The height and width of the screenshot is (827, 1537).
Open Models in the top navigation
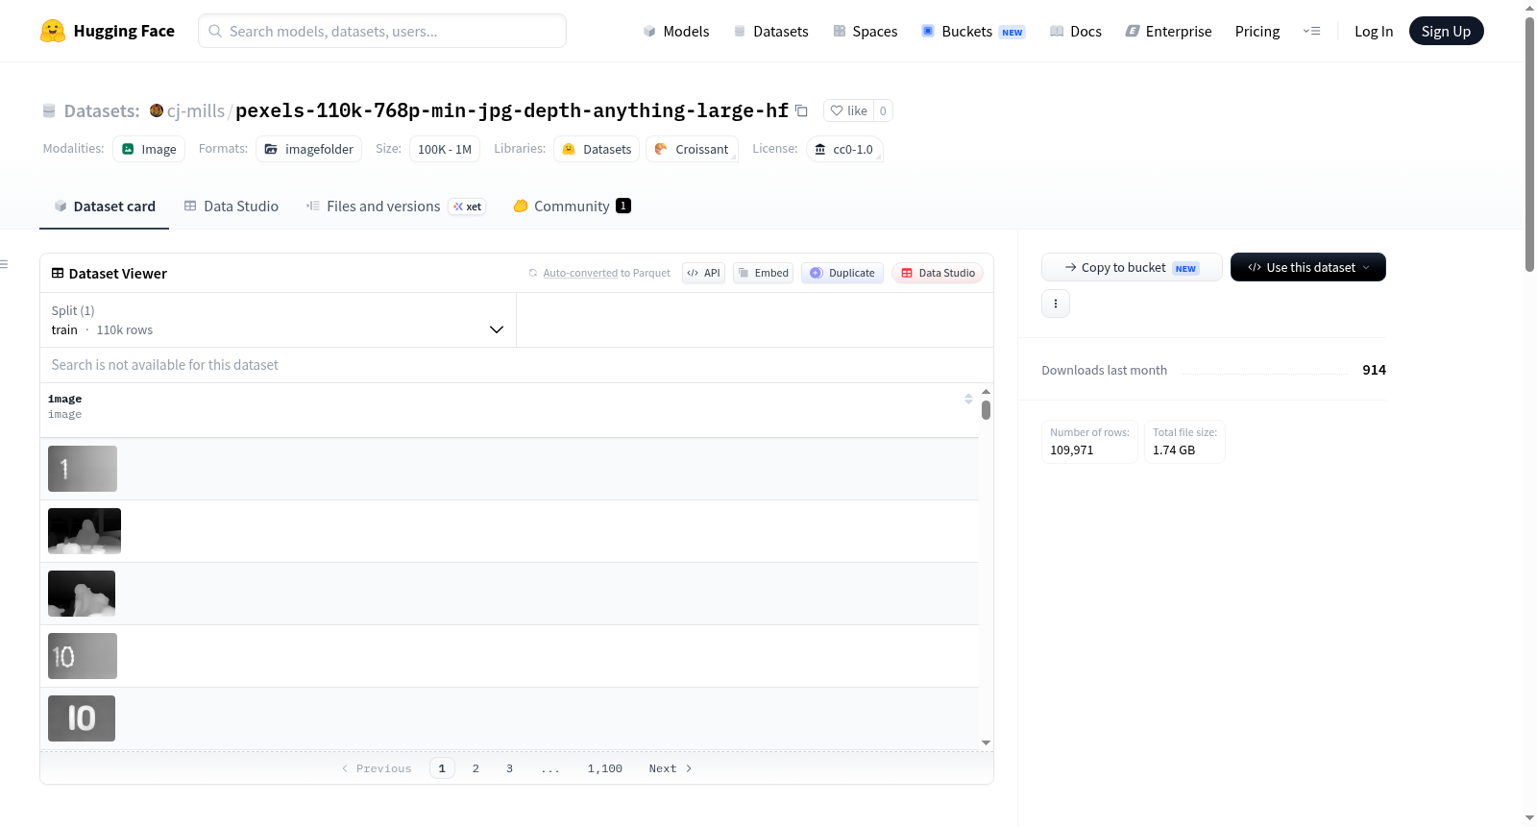676,31
